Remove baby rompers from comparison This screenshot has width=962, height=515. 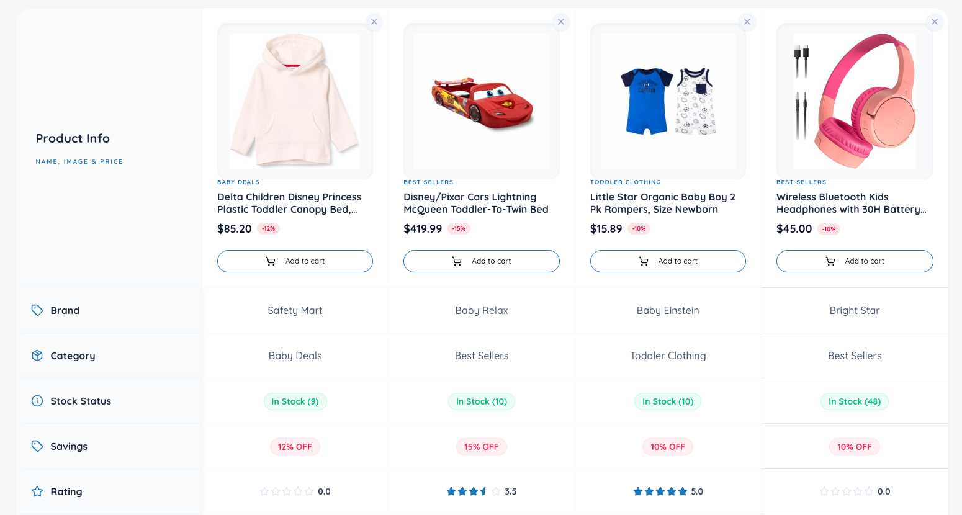747,22
